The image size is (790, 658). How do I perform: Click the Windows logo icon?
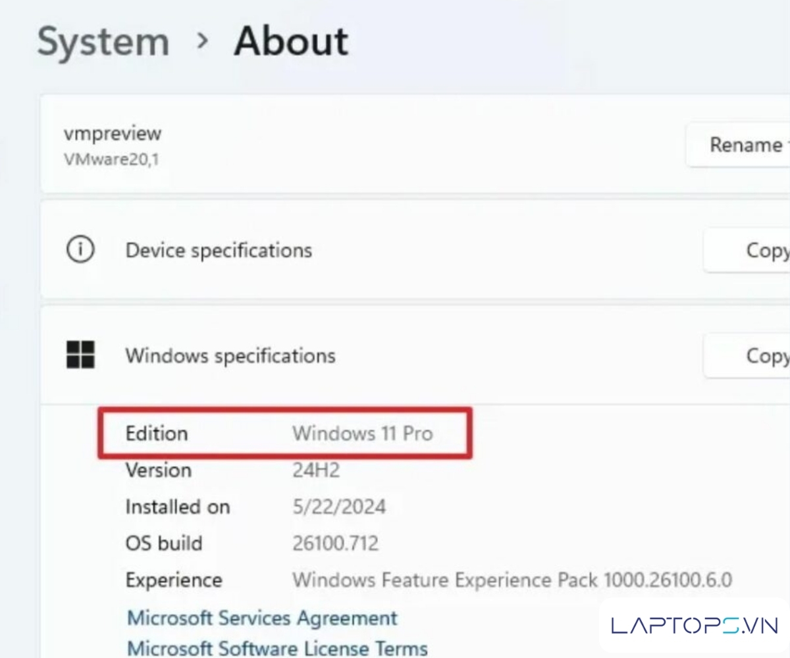[80, 355]
